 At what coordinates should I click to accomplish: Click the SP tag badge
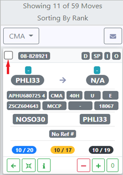click(x=97, y=56)
